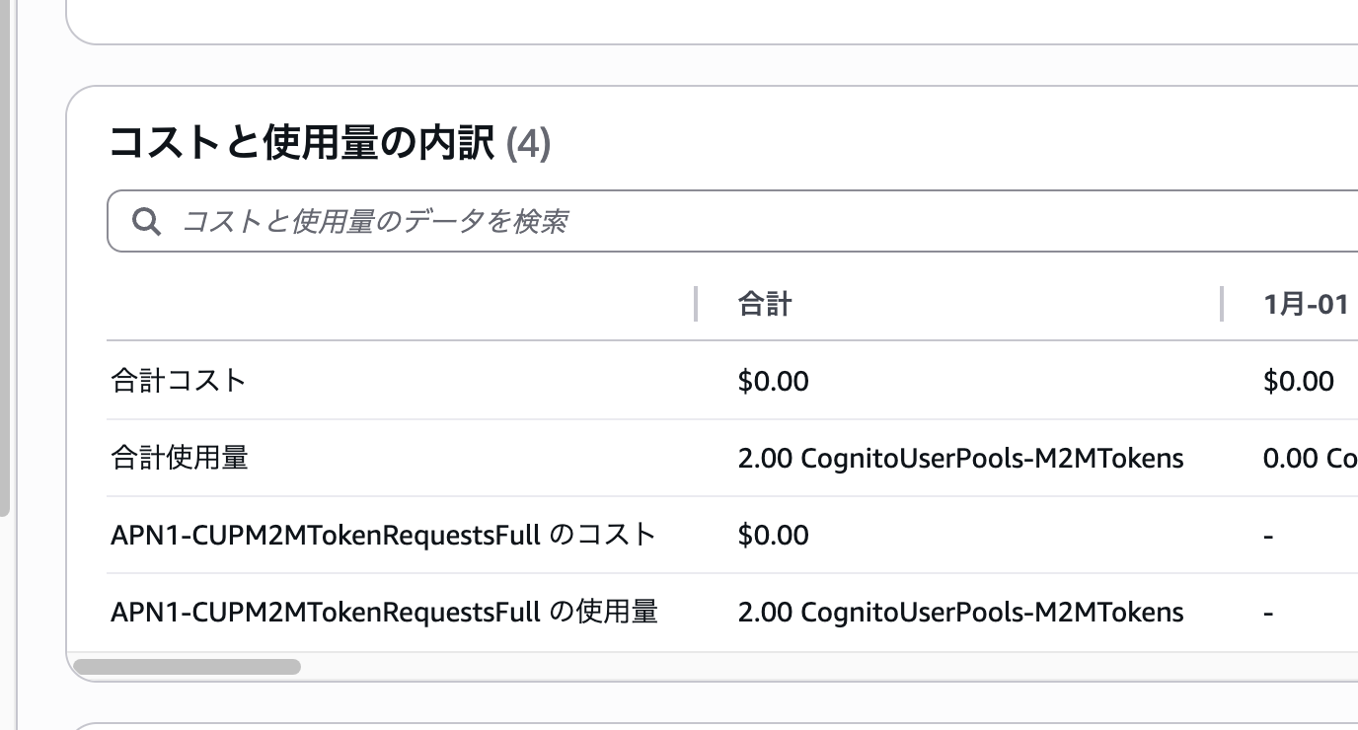Click the vertical scrollbar at the left edge

4,256
